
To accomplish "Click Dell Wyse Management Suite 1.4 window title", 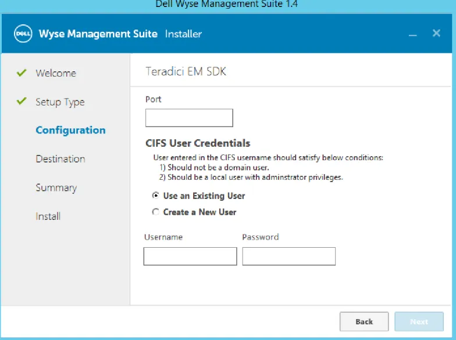I will (x=227, y=4).
